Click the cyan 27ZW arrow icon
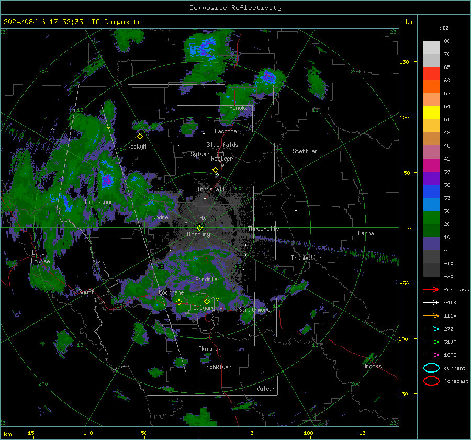The image size is (471, 440). pos(431,329)
